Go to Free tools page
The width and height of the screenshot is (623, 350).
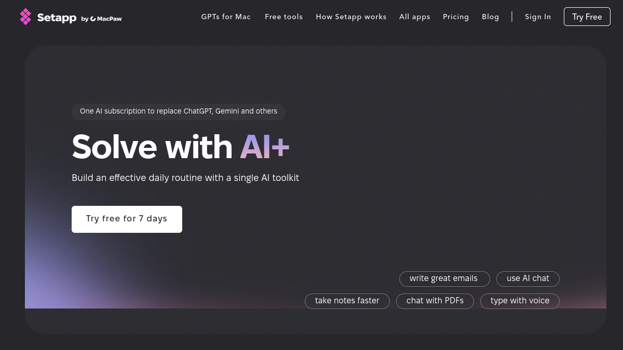point(283,17)
